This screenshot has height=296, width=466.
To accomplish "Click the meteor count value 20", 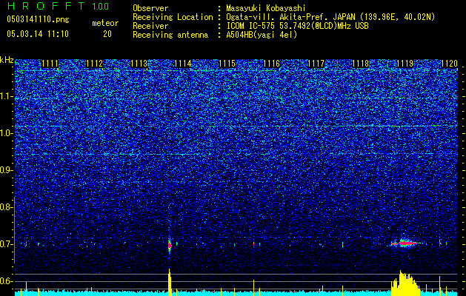I will pos(107,34).
